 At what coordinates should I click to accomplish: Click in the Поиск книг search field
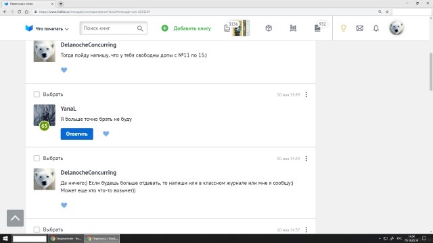[109, 28]
